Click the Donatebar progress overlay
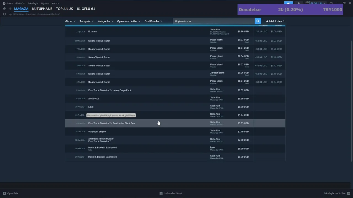This screenshot has width=353, height=198. pyautogui.click(x=290, y=9)
